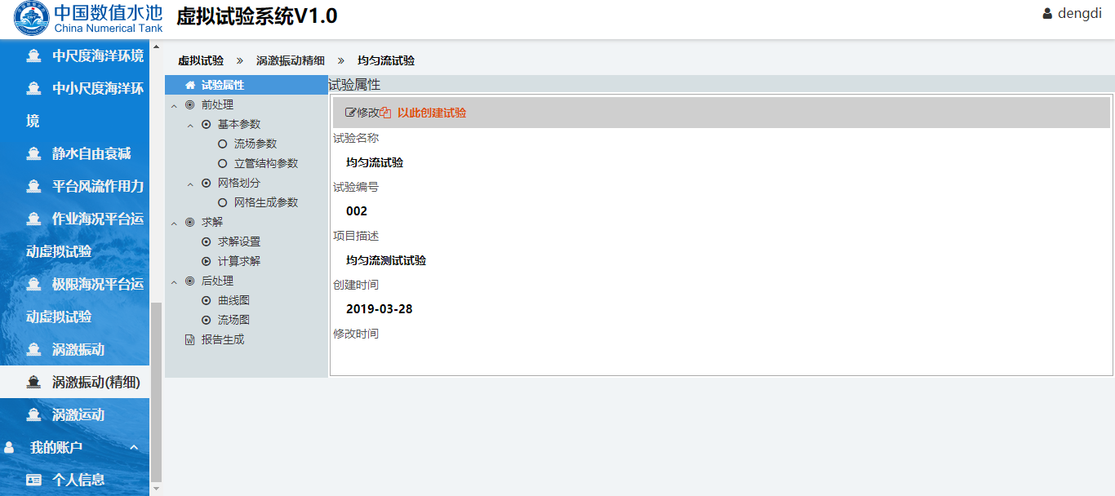Select the 立管结构参数 tree node

tap(265, 163)
